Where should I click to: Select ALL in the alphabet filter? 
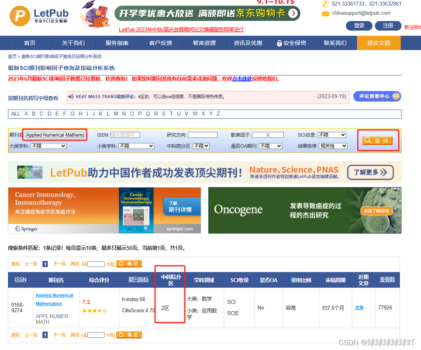pyautogui.click(x=16, y=114)
